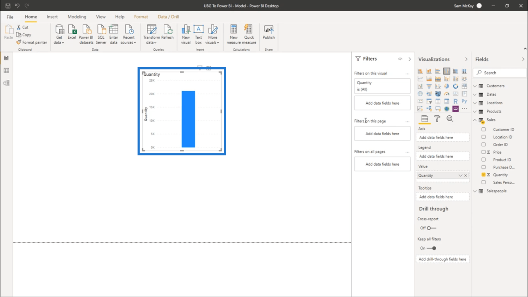528x297 pixels.
Task: Check the Order ID field
Action: tap(483, 144)
